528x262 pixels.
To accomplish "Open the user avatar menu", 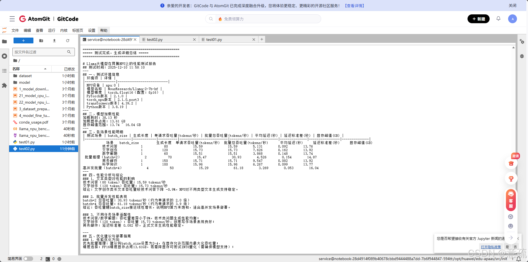I will pyautogui.click(x=512, y=19).
